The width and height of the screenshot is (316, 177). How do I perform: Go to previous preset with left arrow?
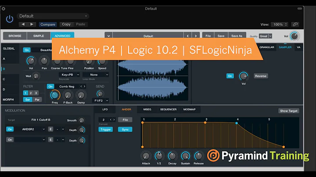coord(23,25)
